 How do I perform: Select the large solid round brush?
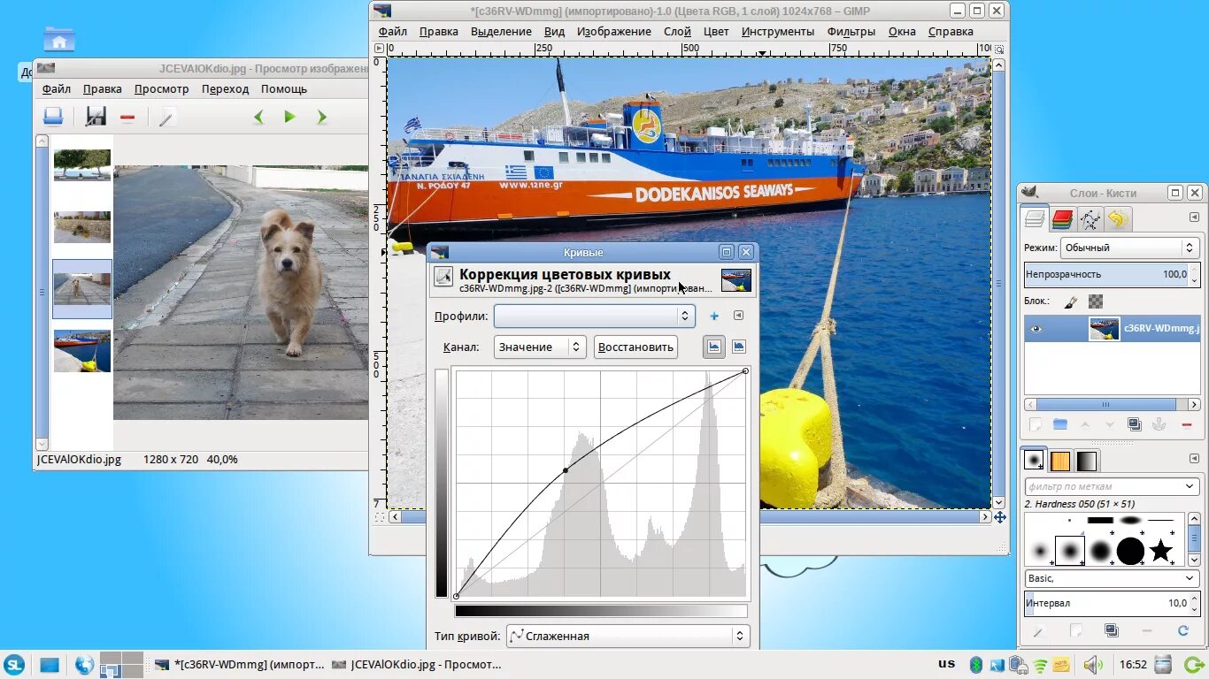tap(1130, 551)
